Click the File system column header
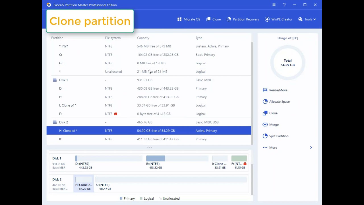 113,38
